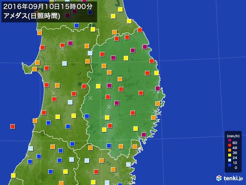The width and height of the screenshot is (246, 185).
Task: Click the date text "2016年09月10日15時00分"
Action: pos(48,7)
